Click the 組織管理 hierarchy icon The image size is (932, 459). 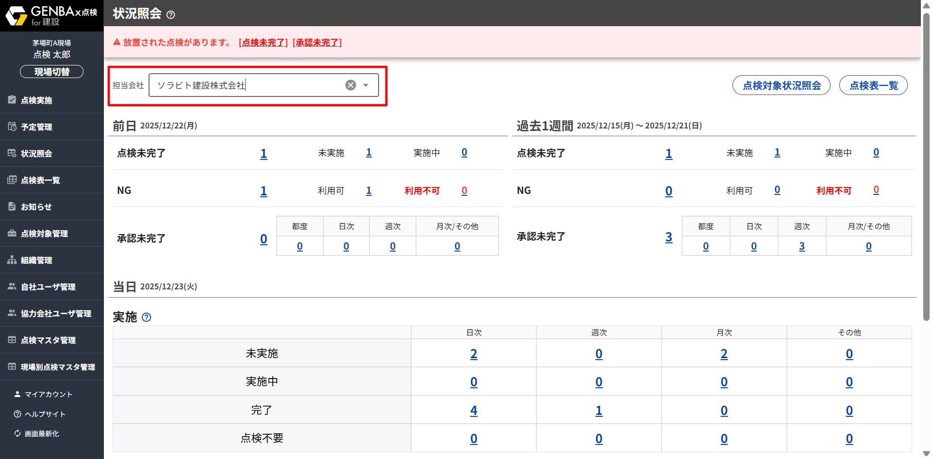pos(12,260)
